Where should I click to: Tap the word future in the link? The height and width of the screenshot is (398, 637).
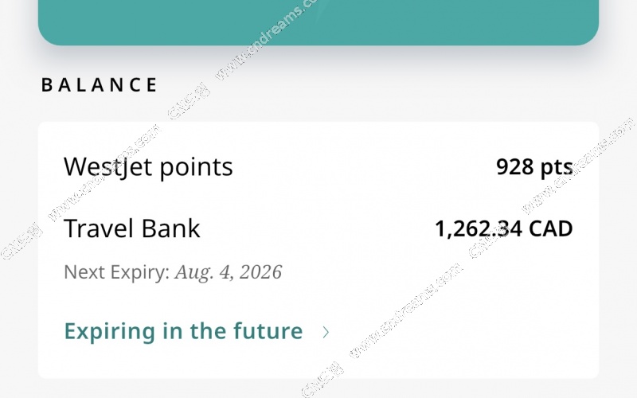click(x=269, y=331)
